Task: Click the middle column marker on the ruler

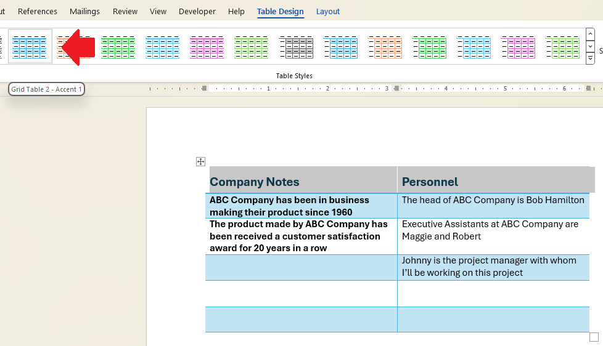Action: 396,88
